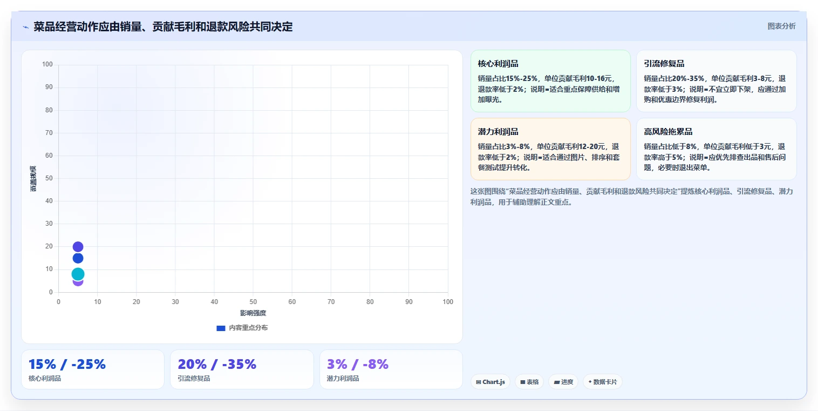
Task: Toggle the 内容重点分布 legend entry
Action: point(242,328)
